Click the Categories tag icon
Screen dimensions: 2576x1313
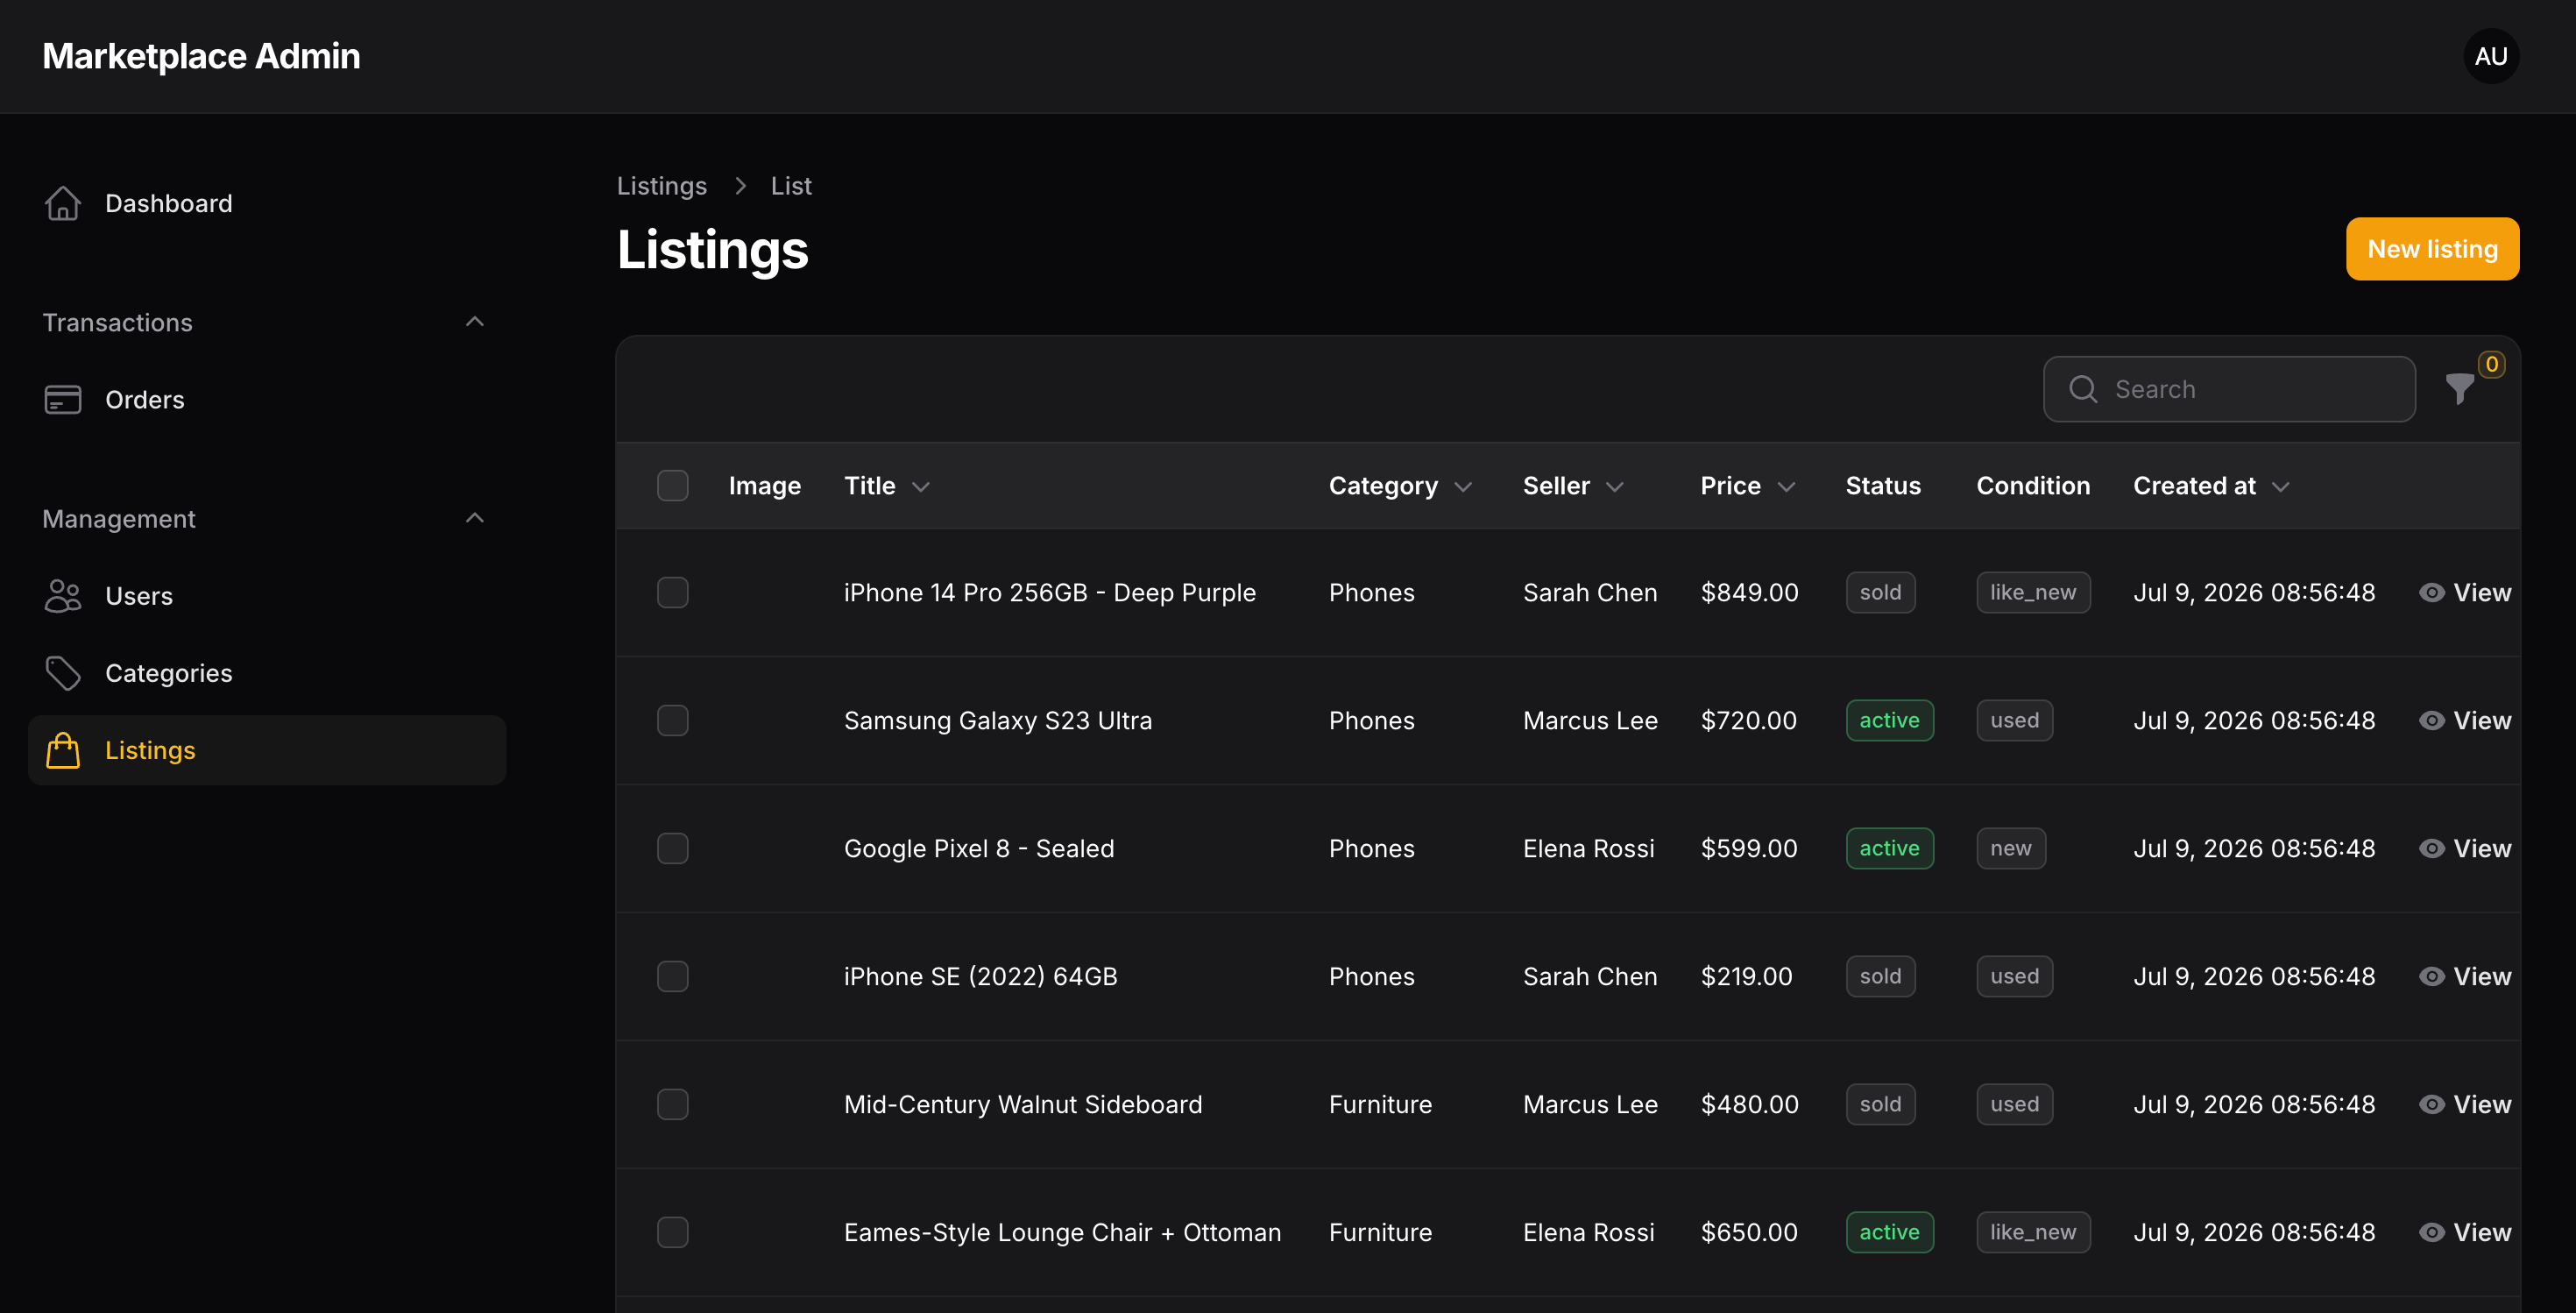click(63, 673)
